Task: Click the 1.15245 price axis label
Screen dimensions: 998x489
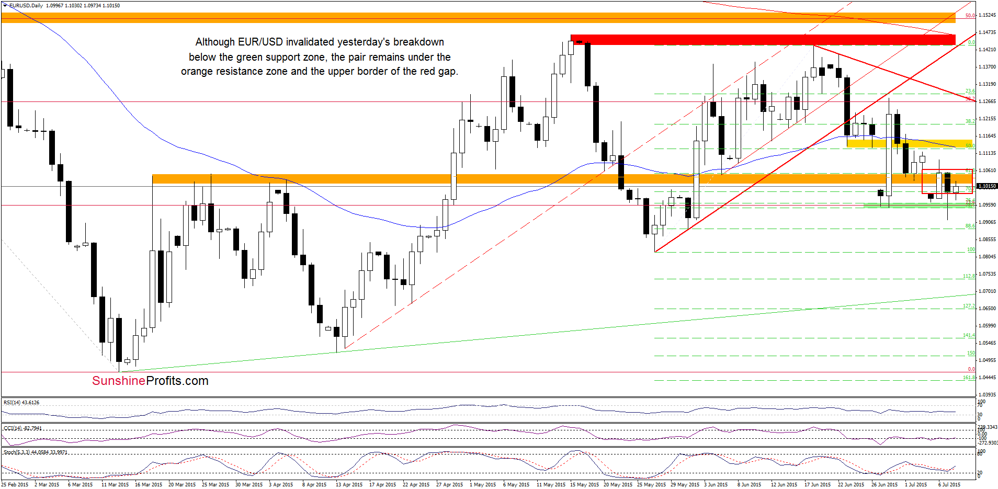Action: click(x=987, y=15)
